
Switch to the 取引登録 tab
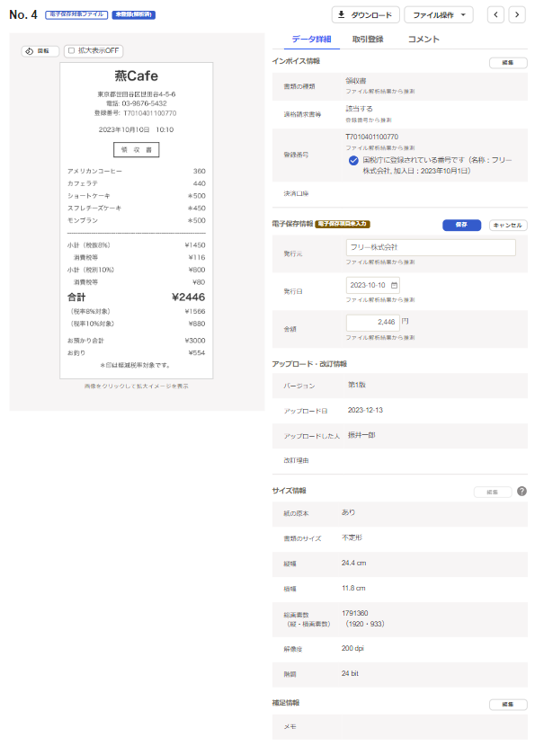(x=368, y=40)
